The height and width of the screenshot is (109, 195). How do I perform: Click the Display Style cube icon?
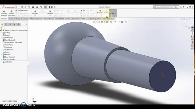(x=111, y=22)
